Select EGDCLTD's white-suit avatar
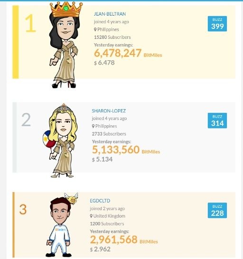The height and width of the screenshot is (259, 243). pyautogui.click(x=60, y=225)
